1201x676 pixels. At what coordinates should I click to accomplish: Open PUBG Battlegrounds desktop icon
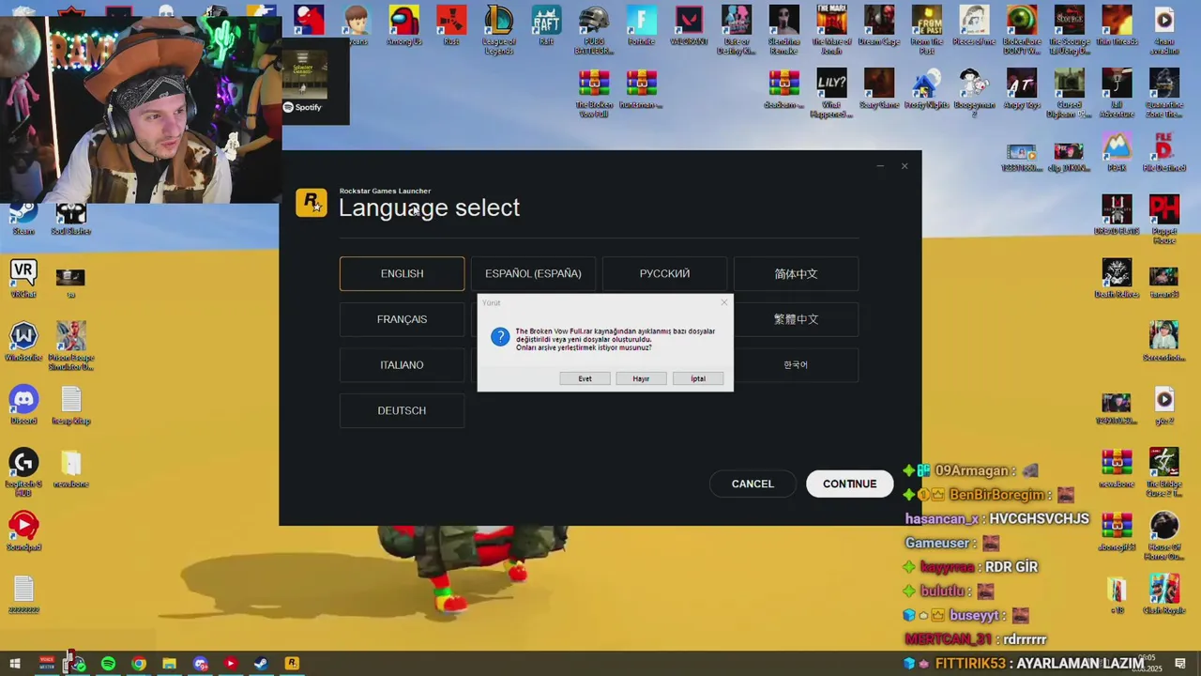pos(594,29)
